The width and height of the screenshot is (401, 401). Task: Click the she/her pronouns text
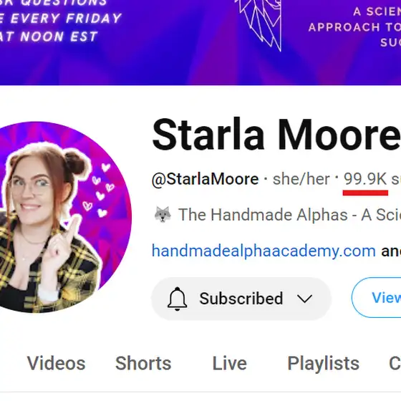pos(301,179)
